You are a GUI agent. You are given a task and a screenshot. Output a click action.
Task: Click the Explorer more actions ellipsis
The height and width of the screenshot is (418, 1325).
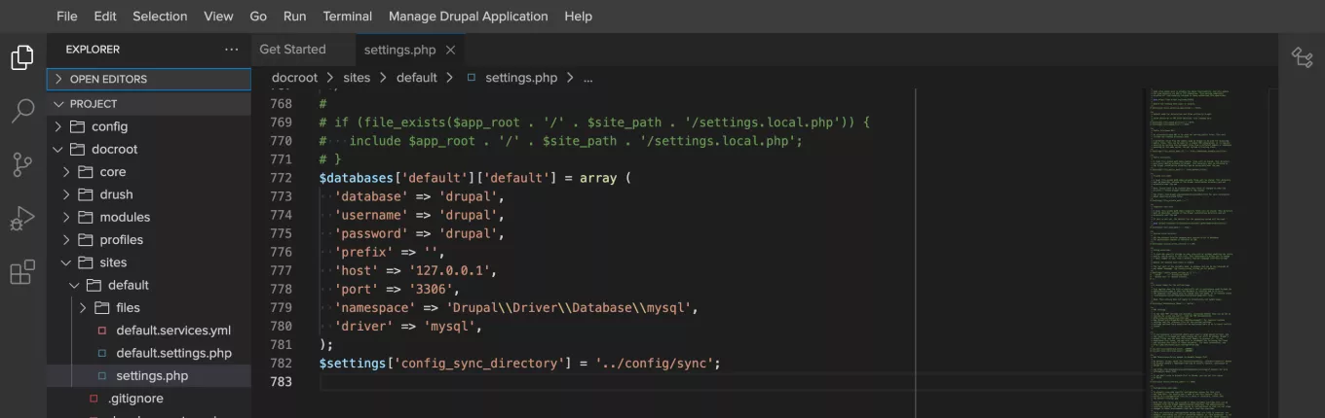click(x=231, y=50)
